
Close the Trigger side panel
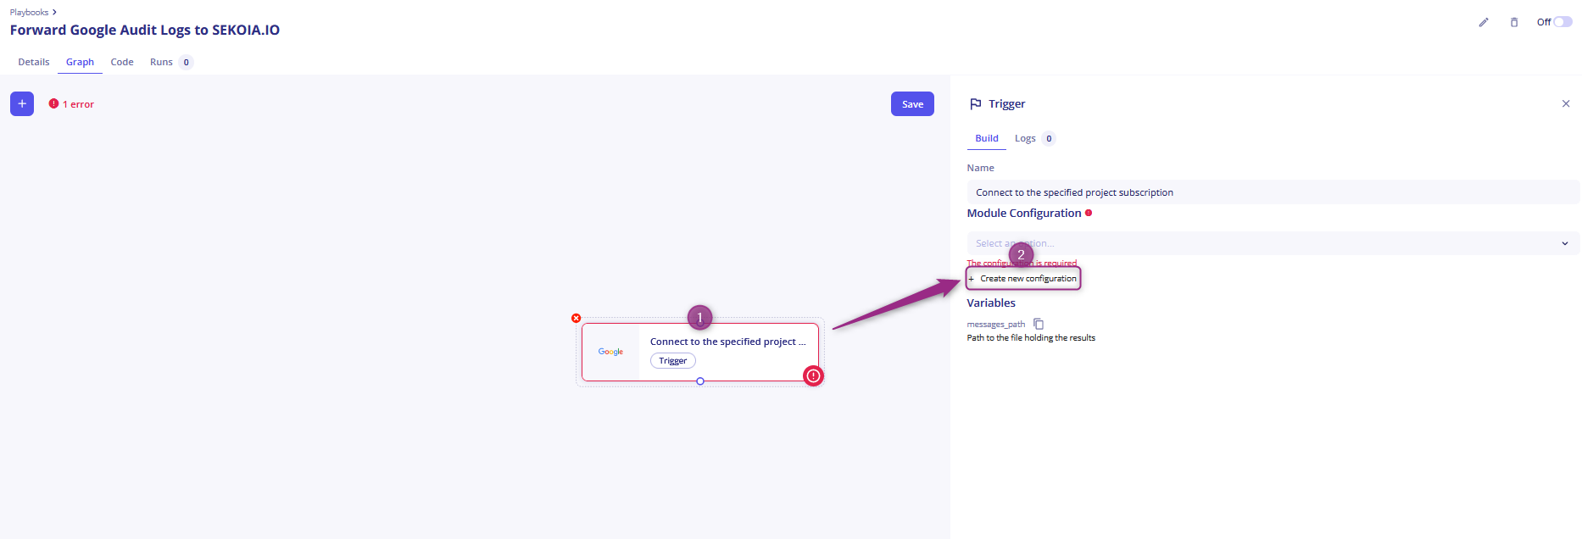click(x=1566, y=103)
